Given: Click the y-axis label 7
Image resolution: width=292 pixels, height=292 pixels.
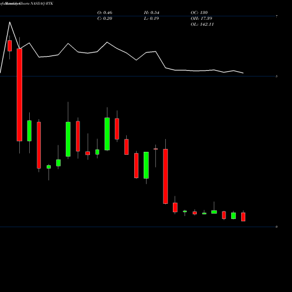Looking at the screenshot, I should pos(277,16).
